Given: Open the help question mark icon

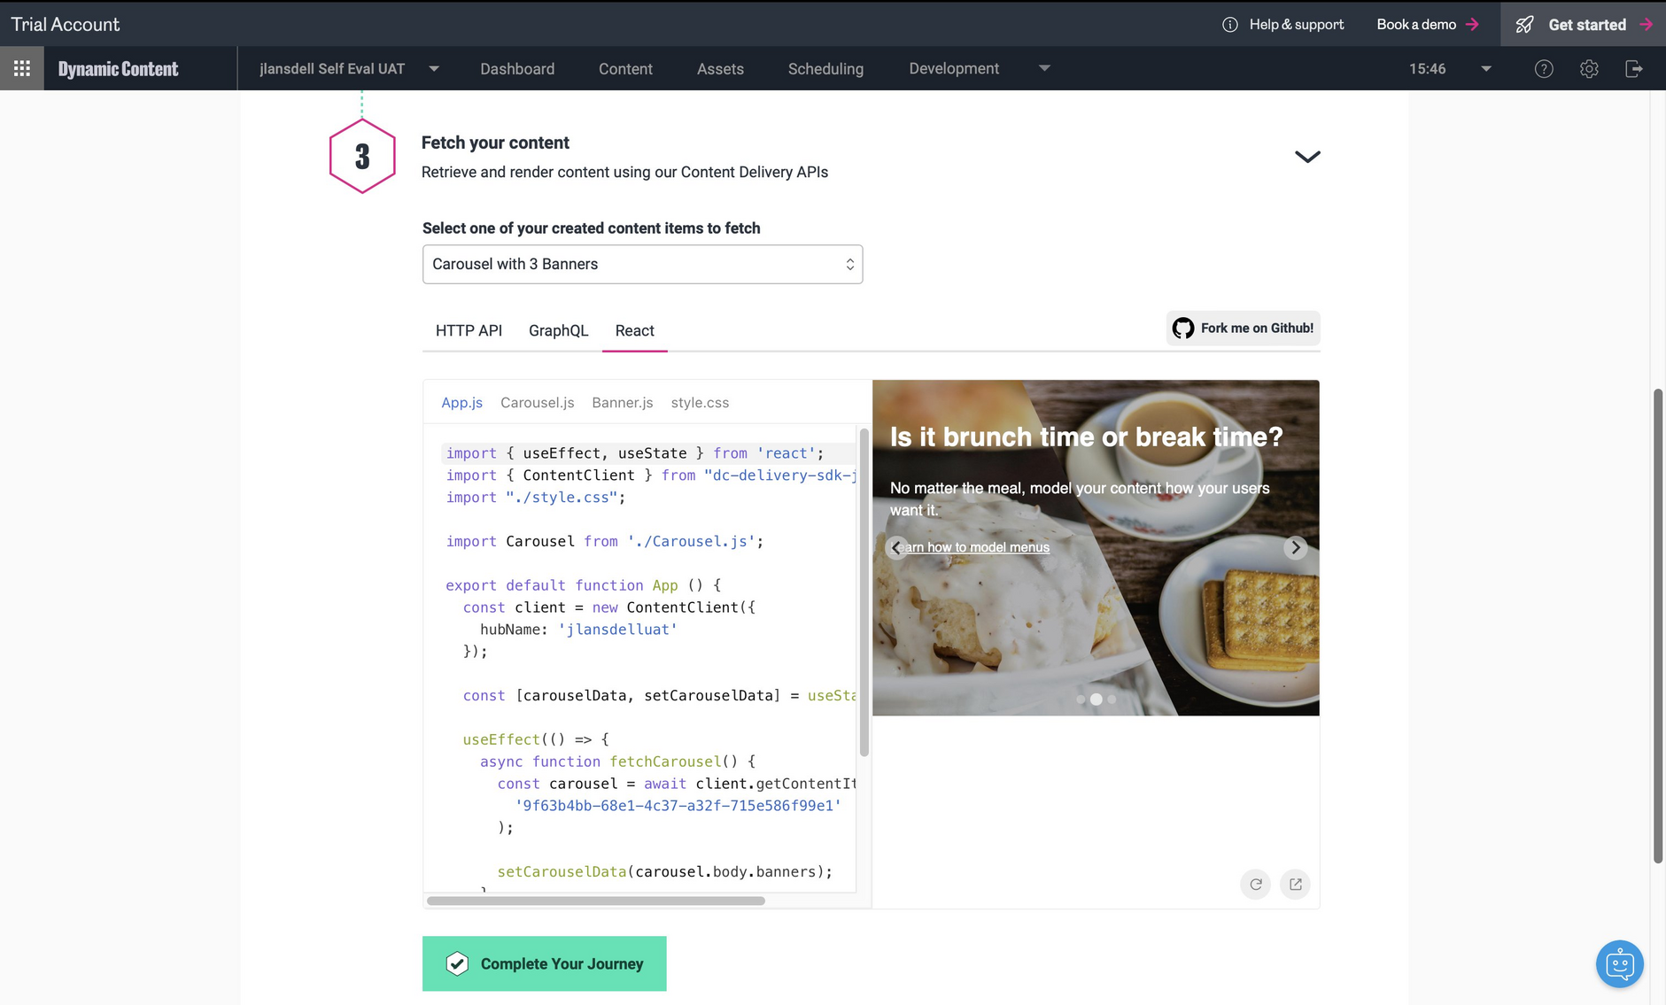Looking at the screenshot, I should coord(1544,69).
